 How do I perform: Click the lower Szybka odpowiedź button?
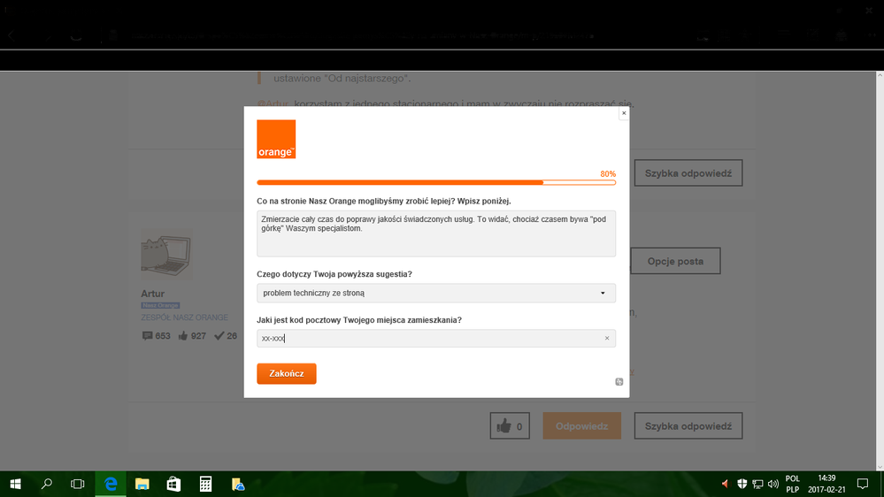688,426
